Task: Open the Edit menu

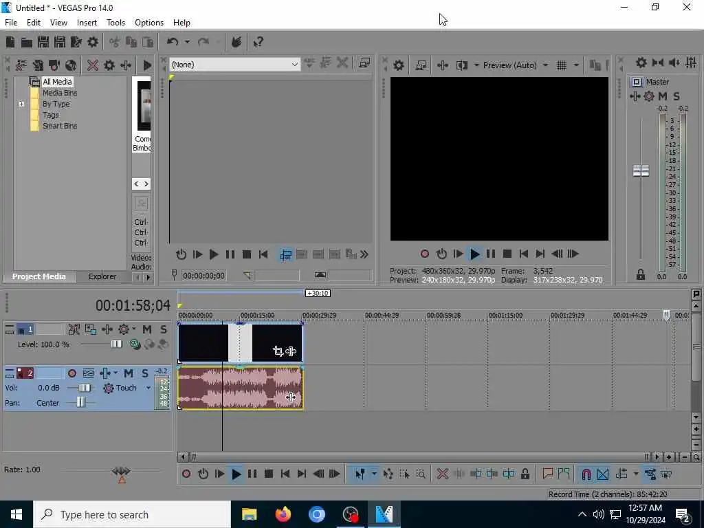Action: [x=34, y=23]
